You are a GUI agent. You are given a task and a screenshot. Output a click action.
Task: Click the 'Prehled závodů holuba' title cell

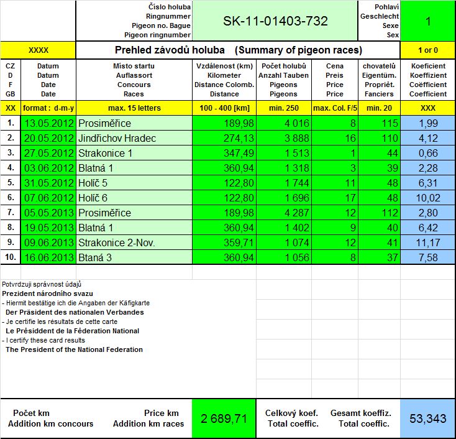pos(238,50)
